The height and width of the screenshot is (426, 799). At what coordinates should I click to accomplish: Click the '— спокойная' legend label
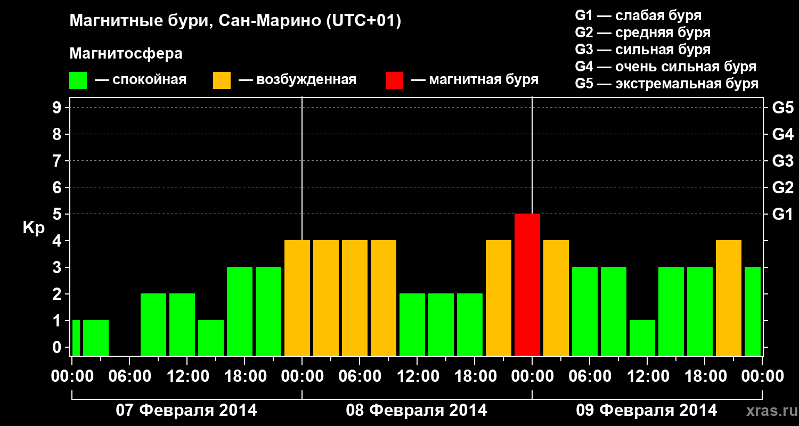[x=141, y=80]
